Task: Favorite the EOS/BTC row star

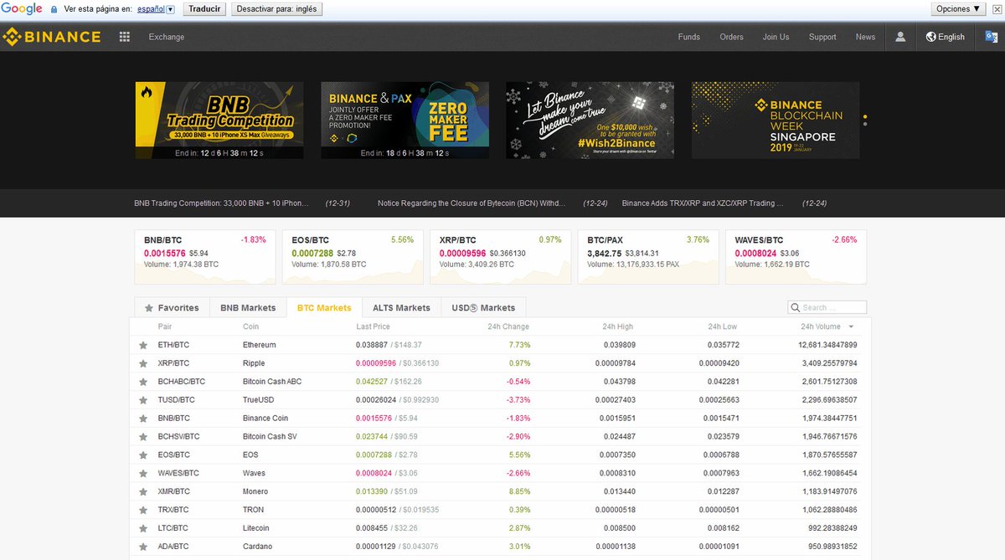Action: [x=143, y=455]
